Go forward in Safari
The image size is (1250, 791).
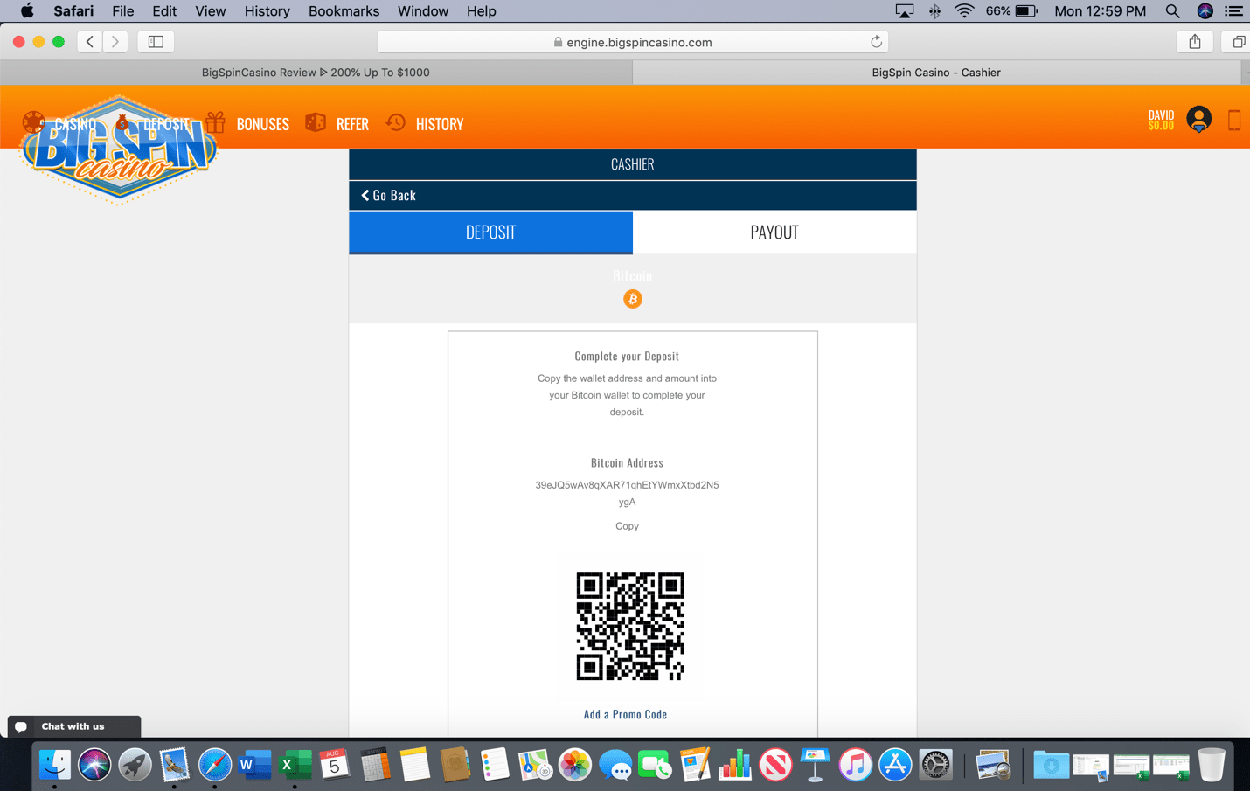click(x=115, y=42)
